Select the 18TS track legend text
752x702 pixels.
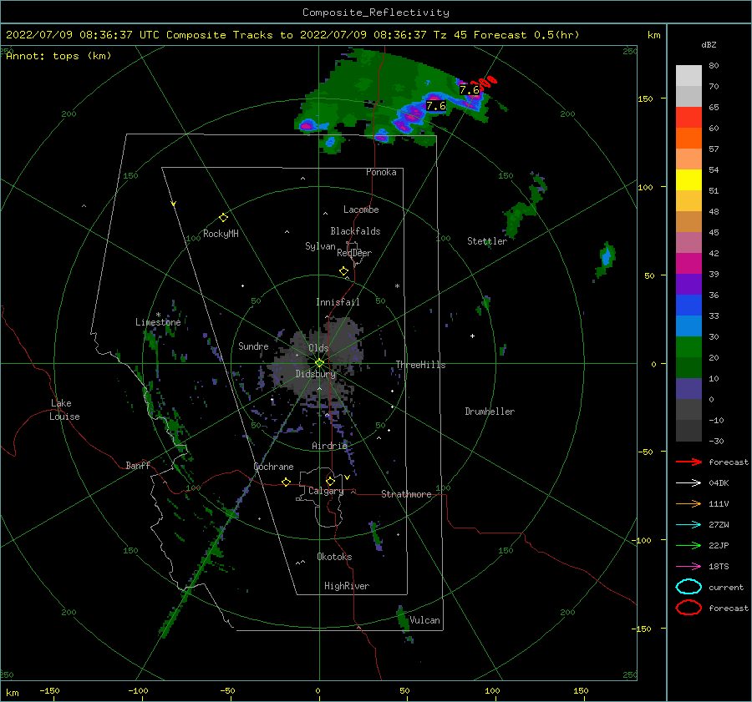tap(719, 567)
